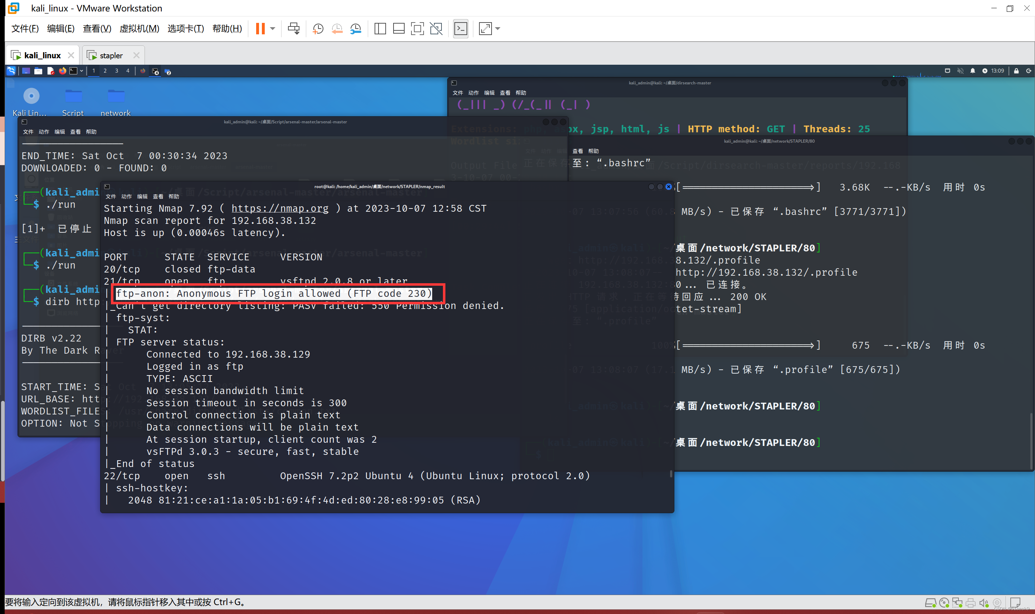The width and height of the screenshot is (1035, 614).
Task: Switch to workspace 2 on the Kali panel
Action: (x=105, y=71)
